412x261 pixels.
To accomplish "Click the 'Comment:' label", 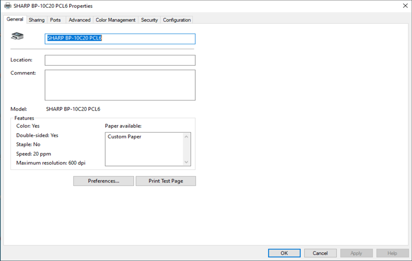I will pyautogui.click(x=23, y=73).
